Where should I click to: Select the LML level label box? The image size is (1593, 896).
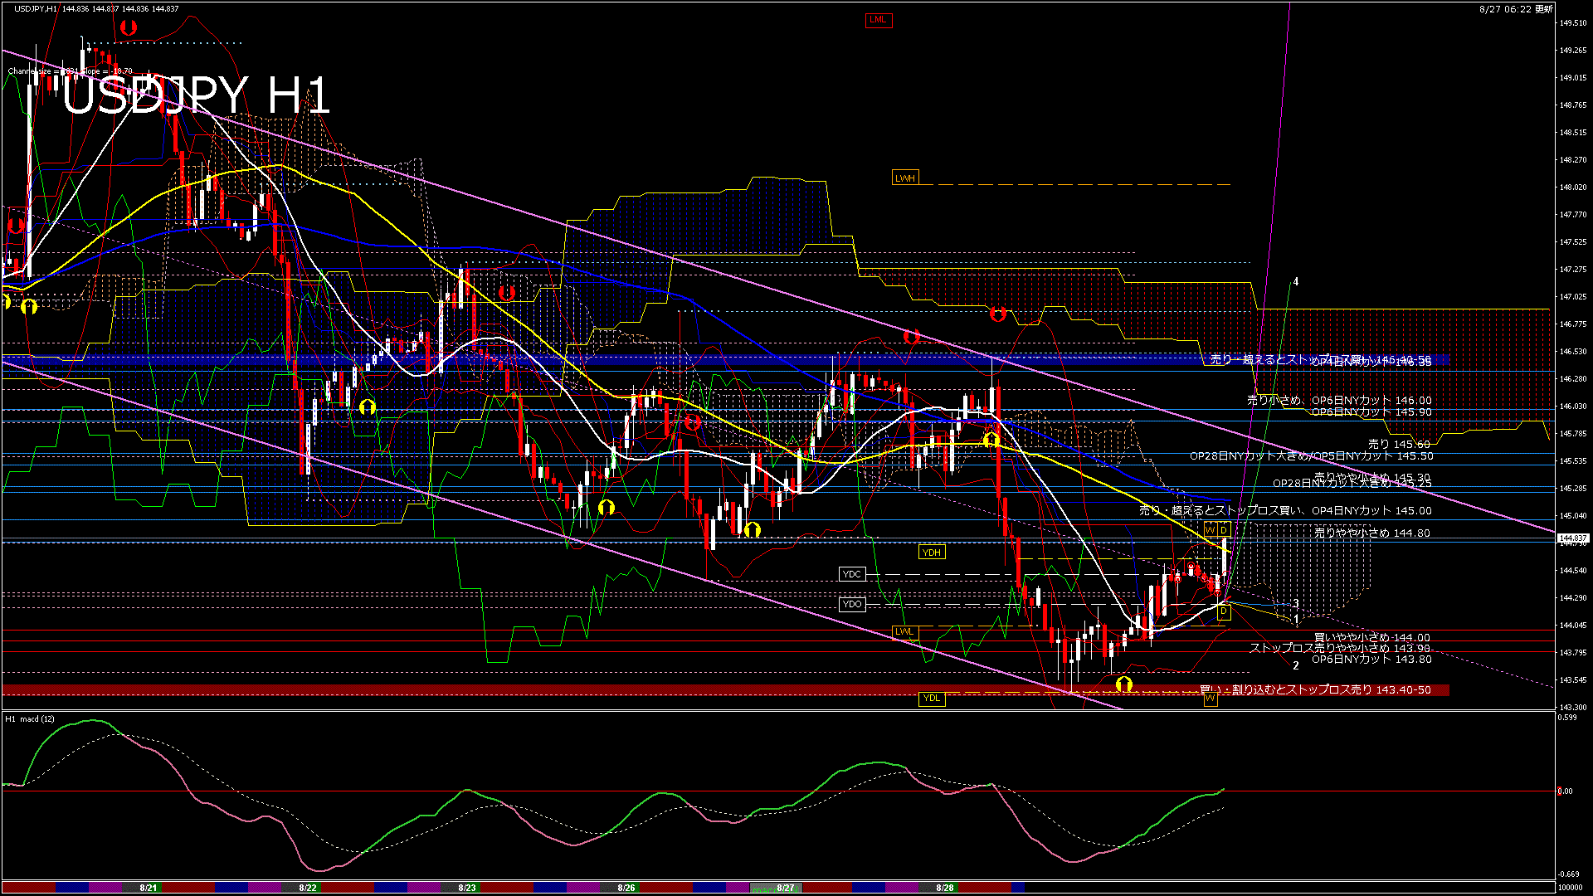(878, 19)
